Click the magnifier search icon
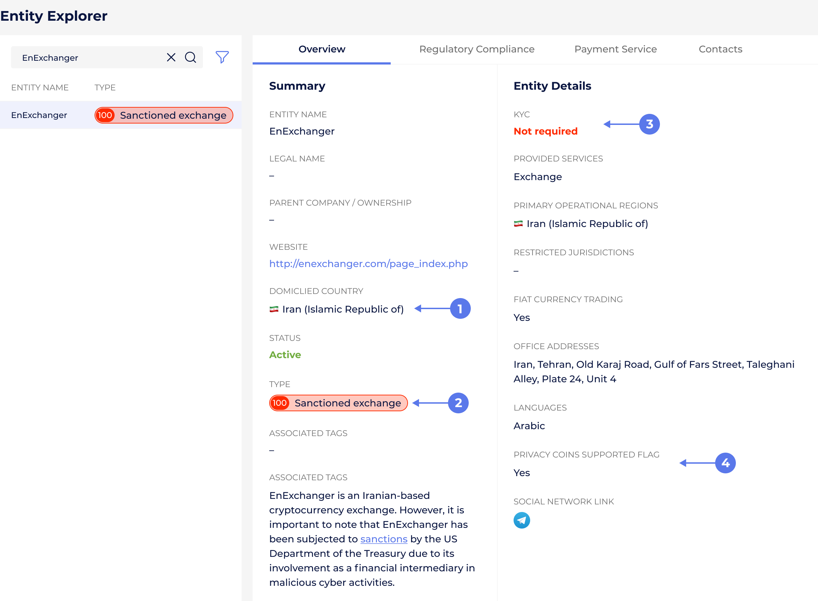Screen dimensions: 818x601 (190, 58)
